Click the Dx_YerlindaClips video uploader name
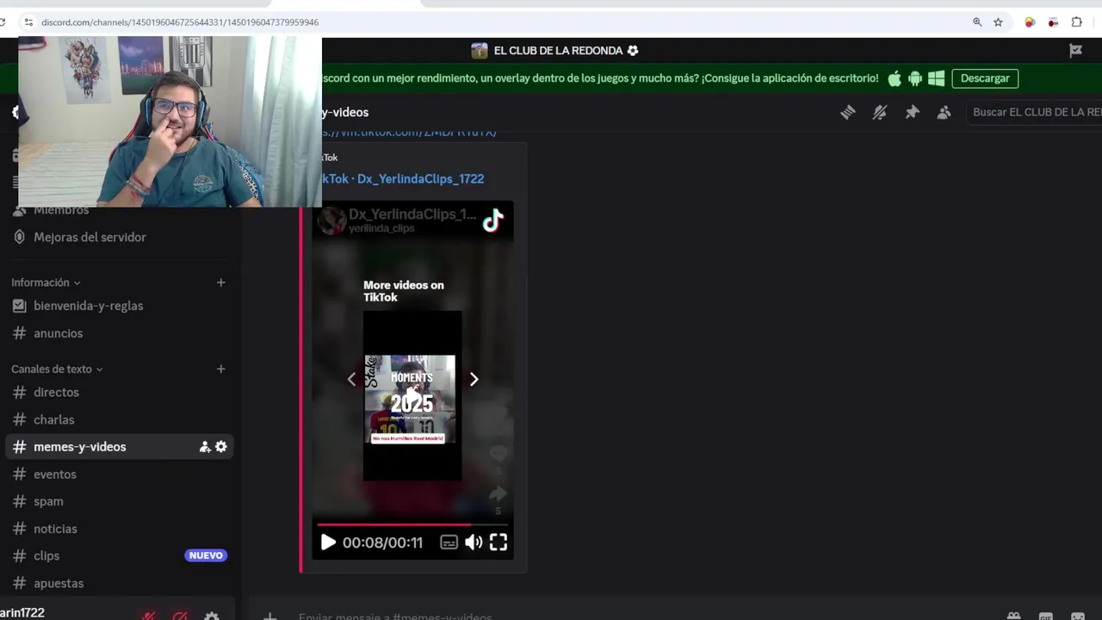1102x620 pixels. [412, 214]
